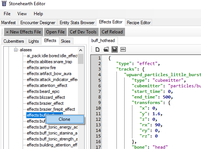The height and width of the screenshot is (149, 201).
Task: Click the open folder icon in editor toolbar
Action: click(x=106, y=49)
